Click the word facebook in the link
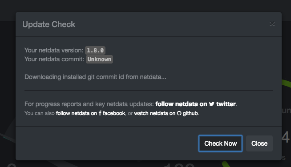Viewport: 291px width, 167px height. pos(114,113)
